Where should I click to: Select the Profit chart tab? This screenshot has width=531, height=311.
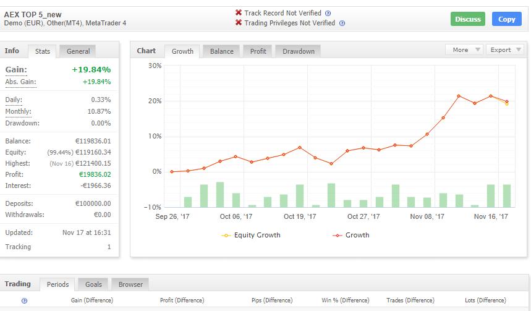[258, 51]
